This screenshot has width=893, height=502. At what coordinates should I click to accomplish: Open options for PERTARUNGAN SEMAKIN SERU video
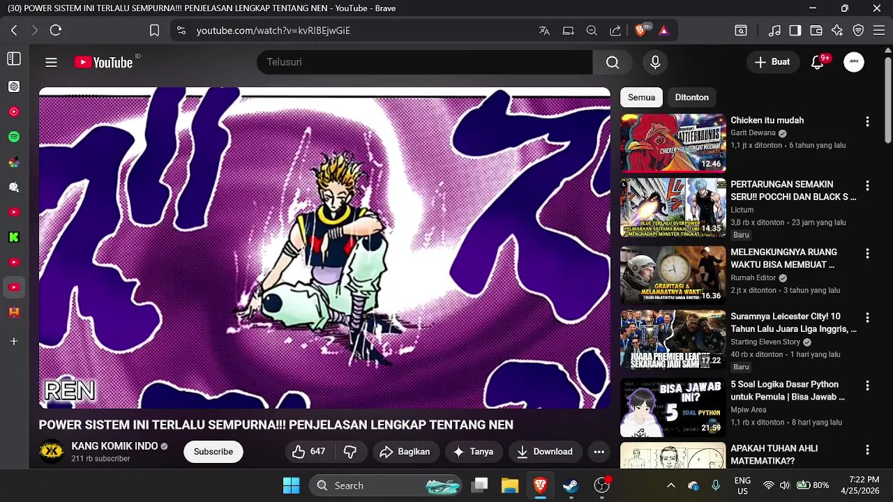(867, 185)
